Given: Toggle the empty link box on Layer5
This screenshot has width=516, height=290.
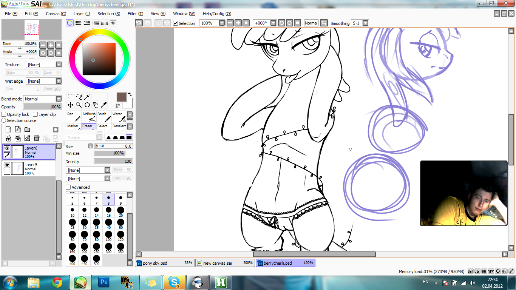Looking at the screenshot, I should [7, 172].
